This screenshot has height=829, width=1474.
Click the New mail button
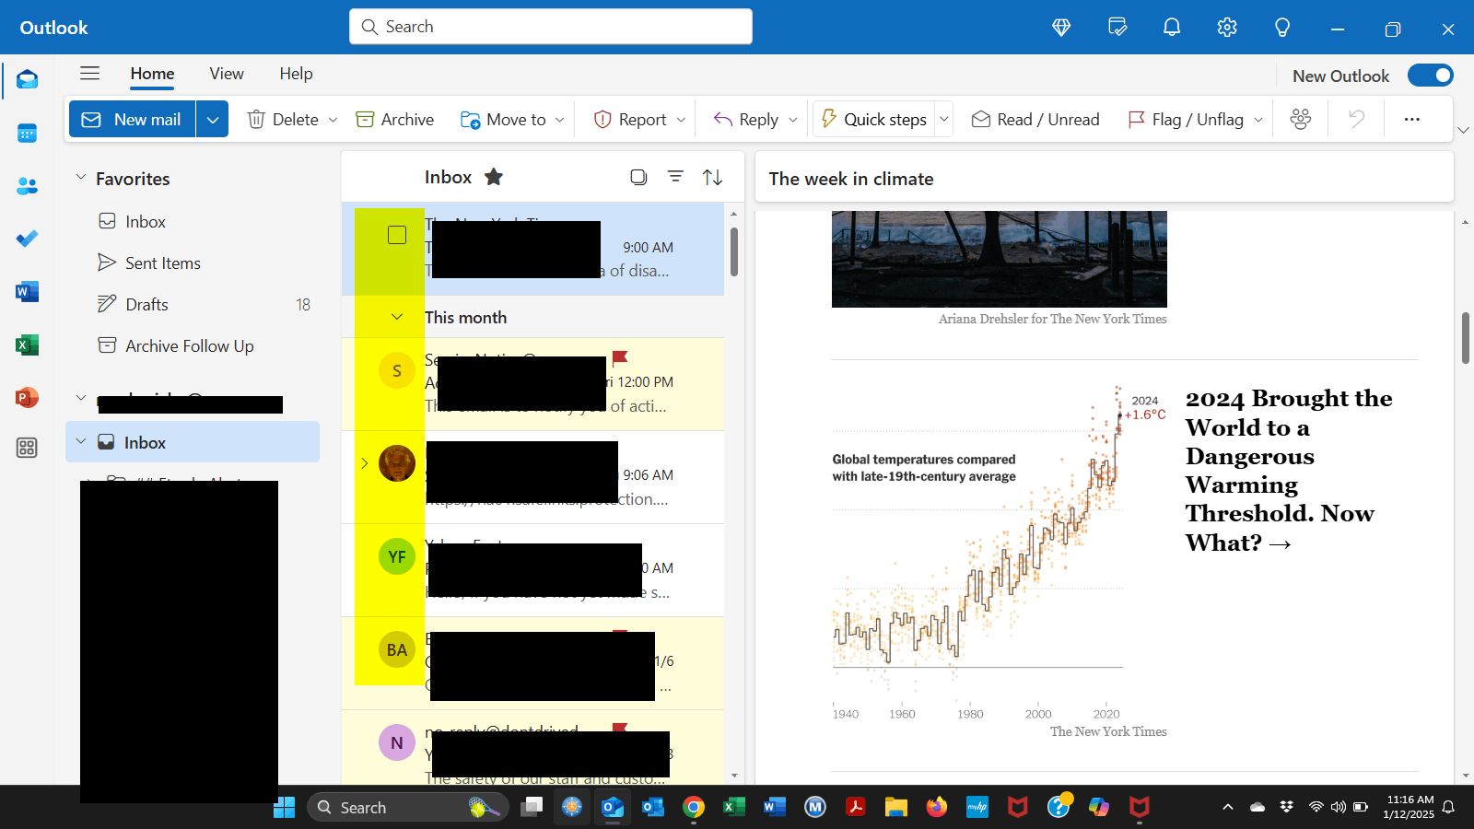click(x=132, y=119)
